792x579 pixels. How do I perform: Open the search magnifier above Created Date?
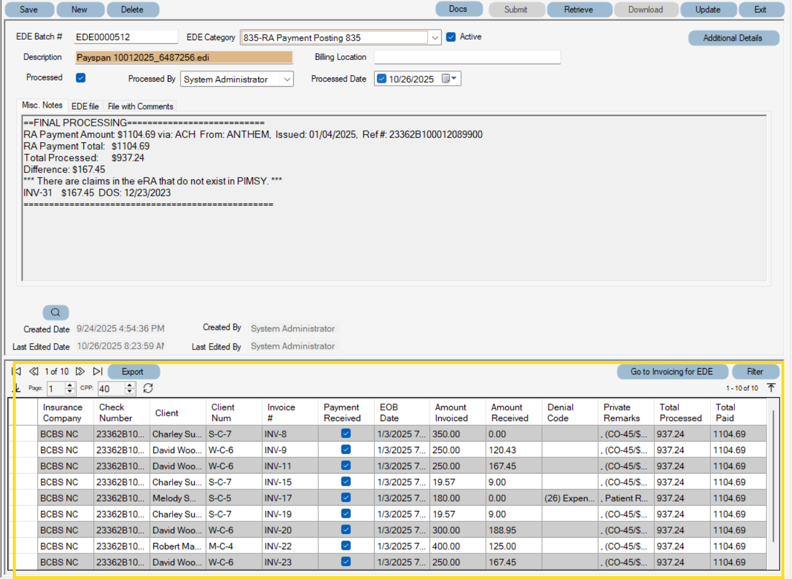[x=55, y=312]
